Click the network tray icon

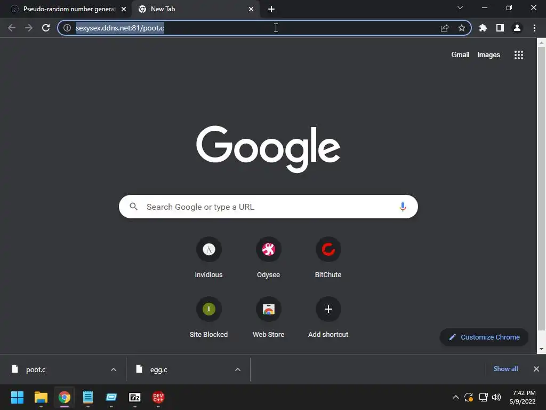coord(483,397)
